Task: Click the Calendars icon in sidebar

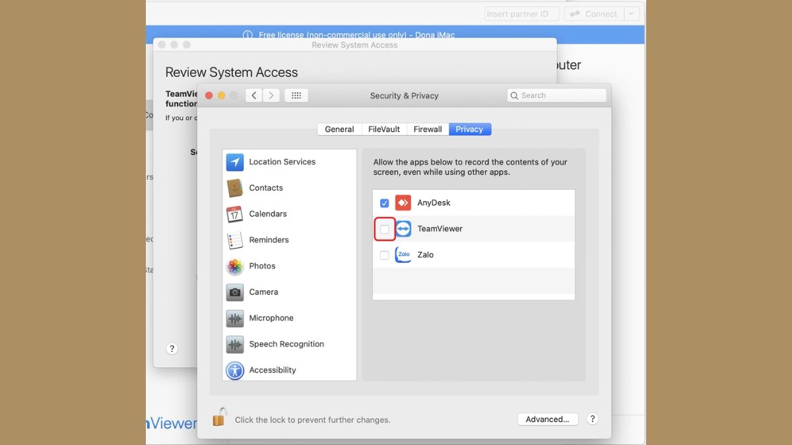Action: [235, 214]
